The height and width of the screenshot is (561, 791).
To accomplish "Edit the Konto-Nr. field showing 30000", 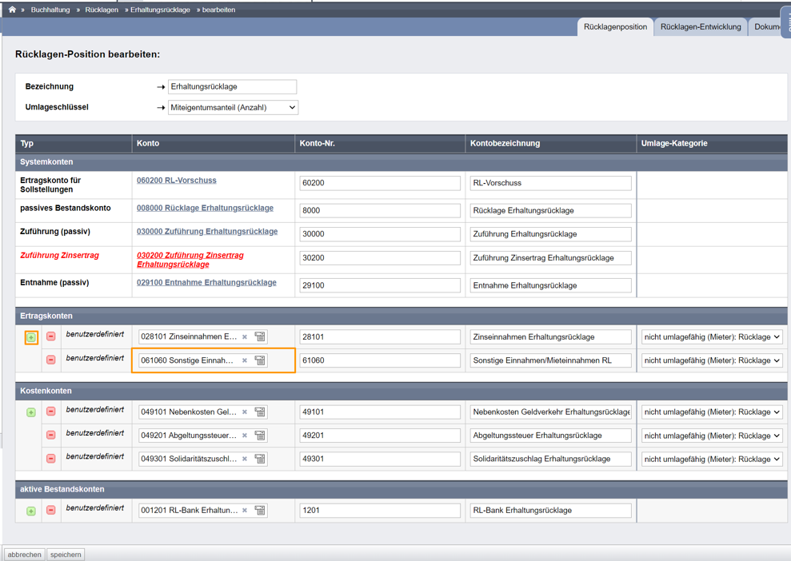I will (x=380, y=234).
